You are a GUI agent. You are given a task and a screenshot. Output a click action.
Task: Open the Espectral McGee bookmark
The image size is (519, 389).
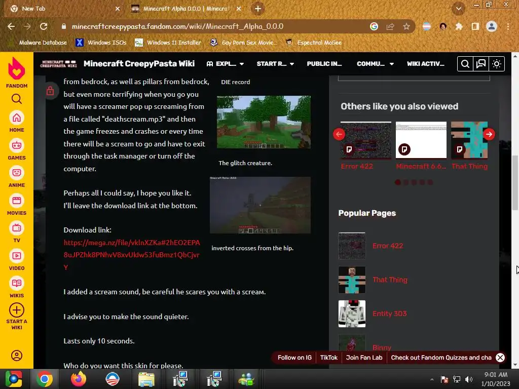pos(313,43)
